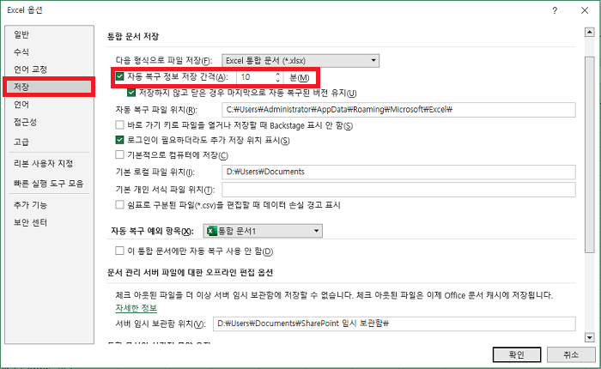The image size is (601, 369).
Task: Click the 기본 개인 서식 파일 위치 field
Action: [x=398, y=190]
